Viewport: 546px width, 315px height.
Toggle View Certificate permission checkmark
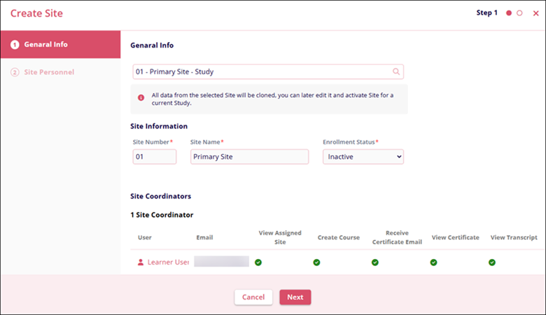pyautogui.click(x=433, y=262)
